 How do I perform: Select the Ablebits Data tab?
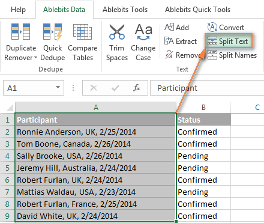click(64, 10)
